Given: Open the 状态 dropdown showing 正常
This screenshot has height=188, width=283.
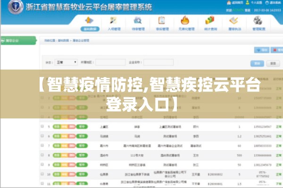Looking at the screenshot, I should [x=66, y=62].
